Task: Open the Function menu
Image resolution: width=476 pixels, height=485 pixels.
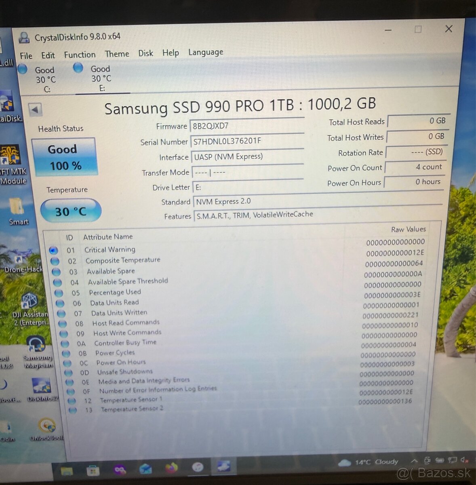Action: (80, 55)
